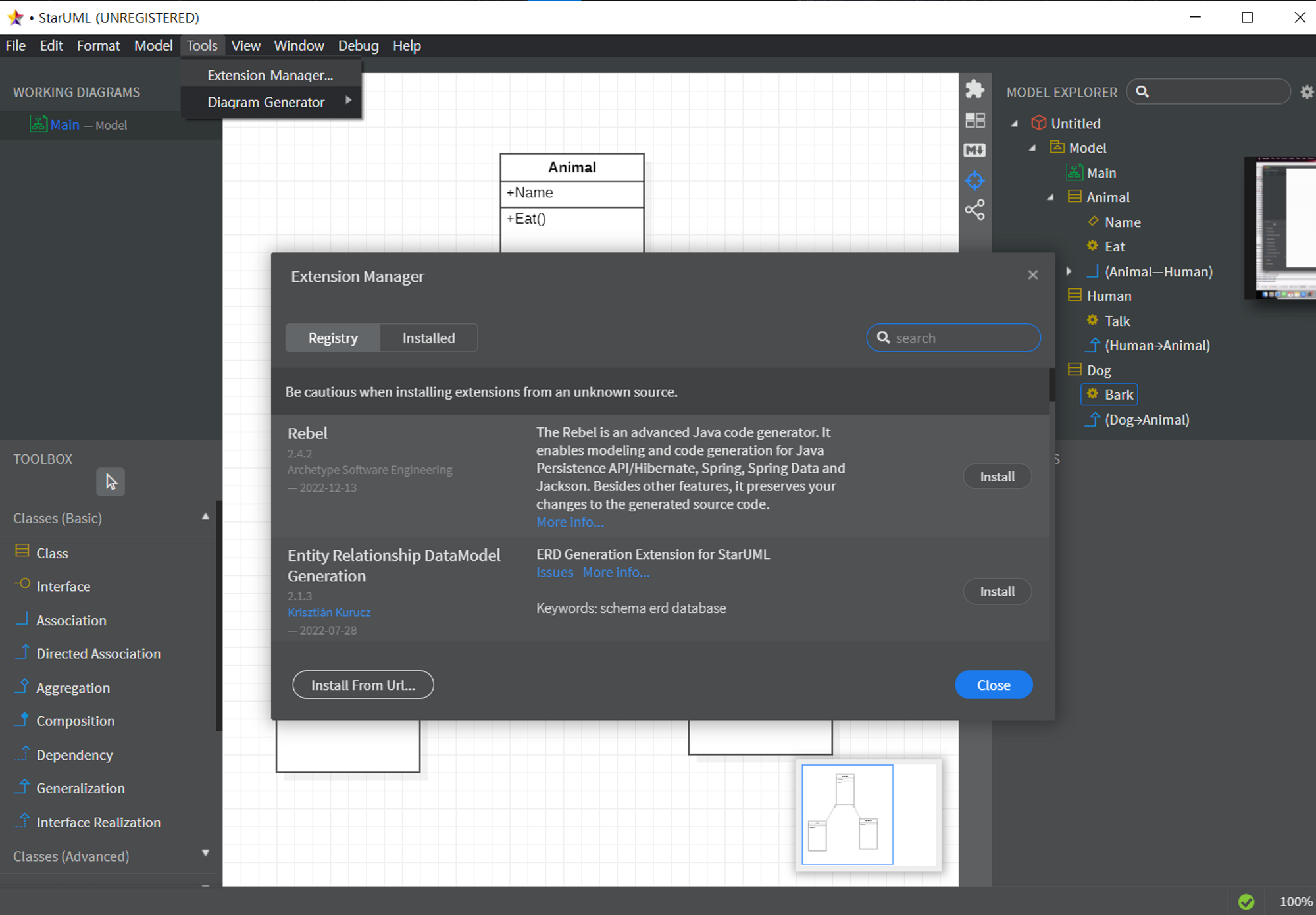This screenshot has width=1316, height=915.
Task: Select the Registry tab
Action: click(333, 338)
